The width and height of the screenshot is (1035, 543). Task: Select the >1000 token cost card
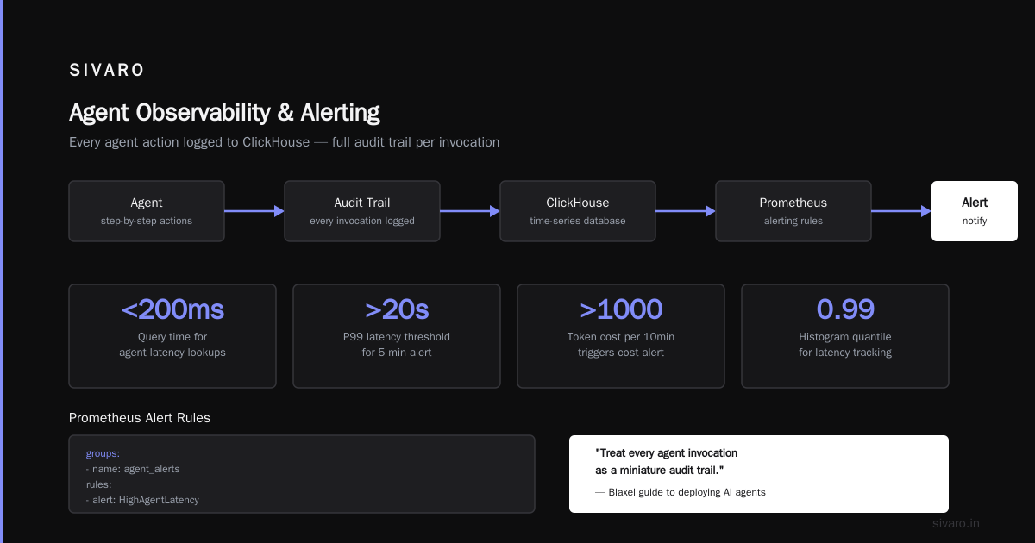(621, 336)
